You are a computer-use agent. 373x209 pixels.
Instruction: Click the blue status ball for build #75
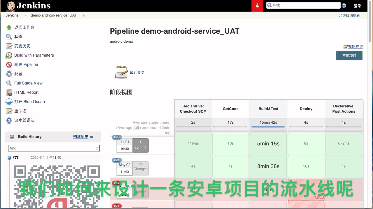pos(9,158)
